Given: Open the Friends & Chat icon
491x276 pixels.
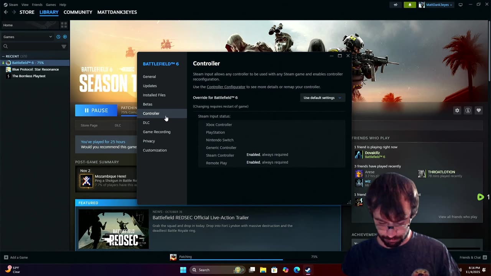Looking at the screenshot, I should click(x=485, y=257).
